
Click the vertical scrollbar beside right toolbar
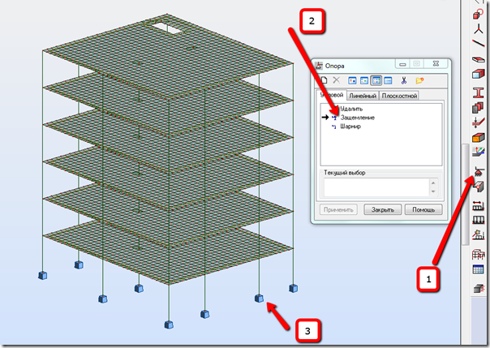tap(466, 194)
